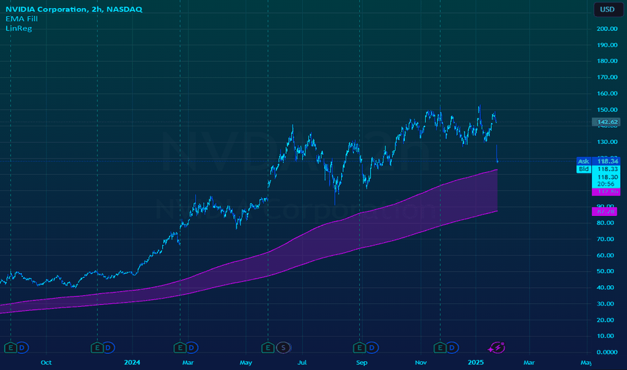
Task: Select the LinReg indicator label
Action: 19,28
